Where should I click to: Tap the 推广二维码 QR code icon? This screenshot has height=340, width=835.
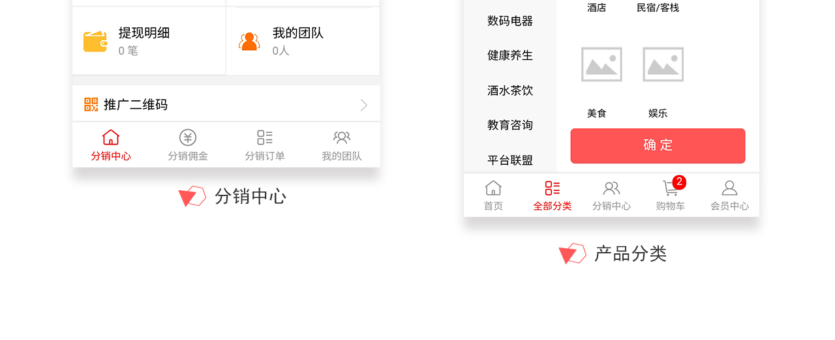click(91, 104)
